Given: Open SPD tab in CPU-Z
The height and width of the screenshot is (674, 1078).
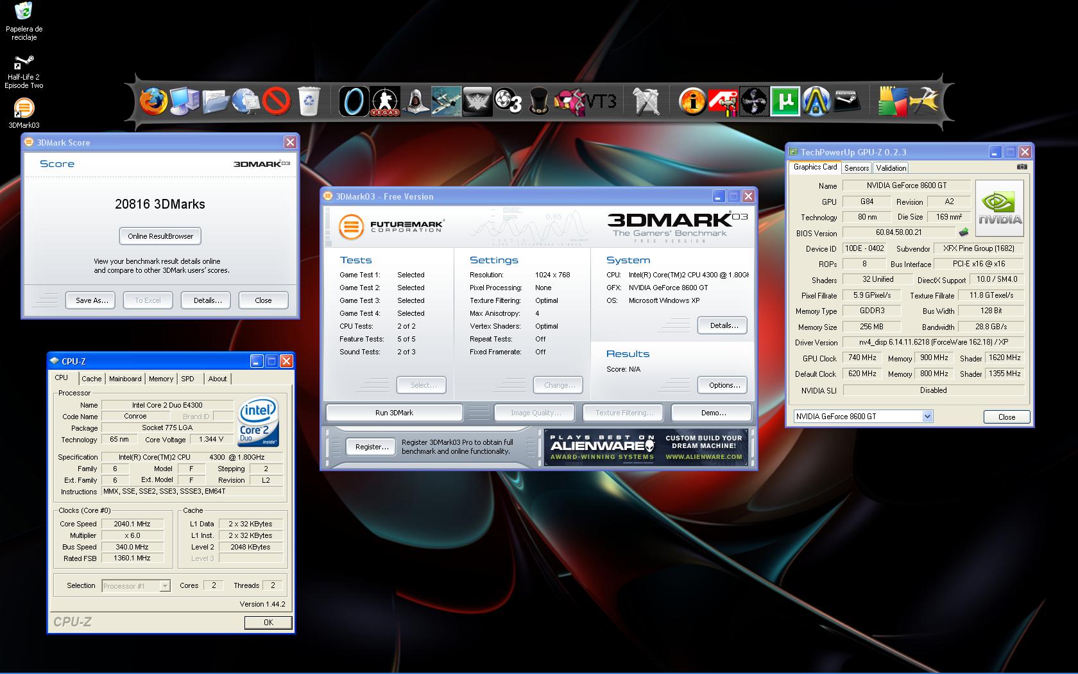Looking at the screenshot, I should (187, 379).
